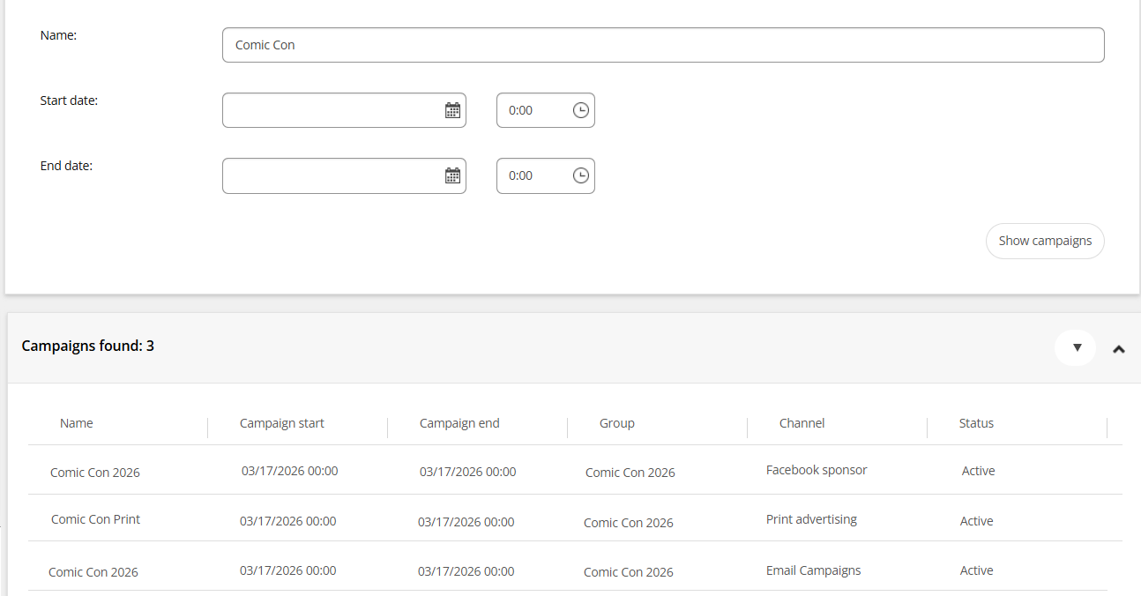Sort by the Campaign start column header
Screen dimensions: 1141x596
(282, 423)
